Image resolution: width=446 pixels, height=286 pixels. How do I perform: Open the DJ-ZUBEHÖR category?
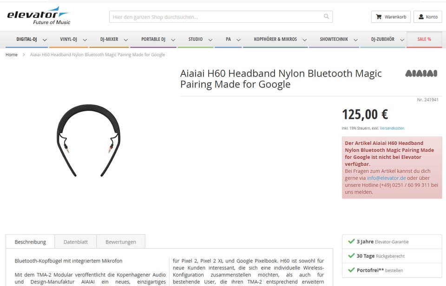click(x=382, y=39)
